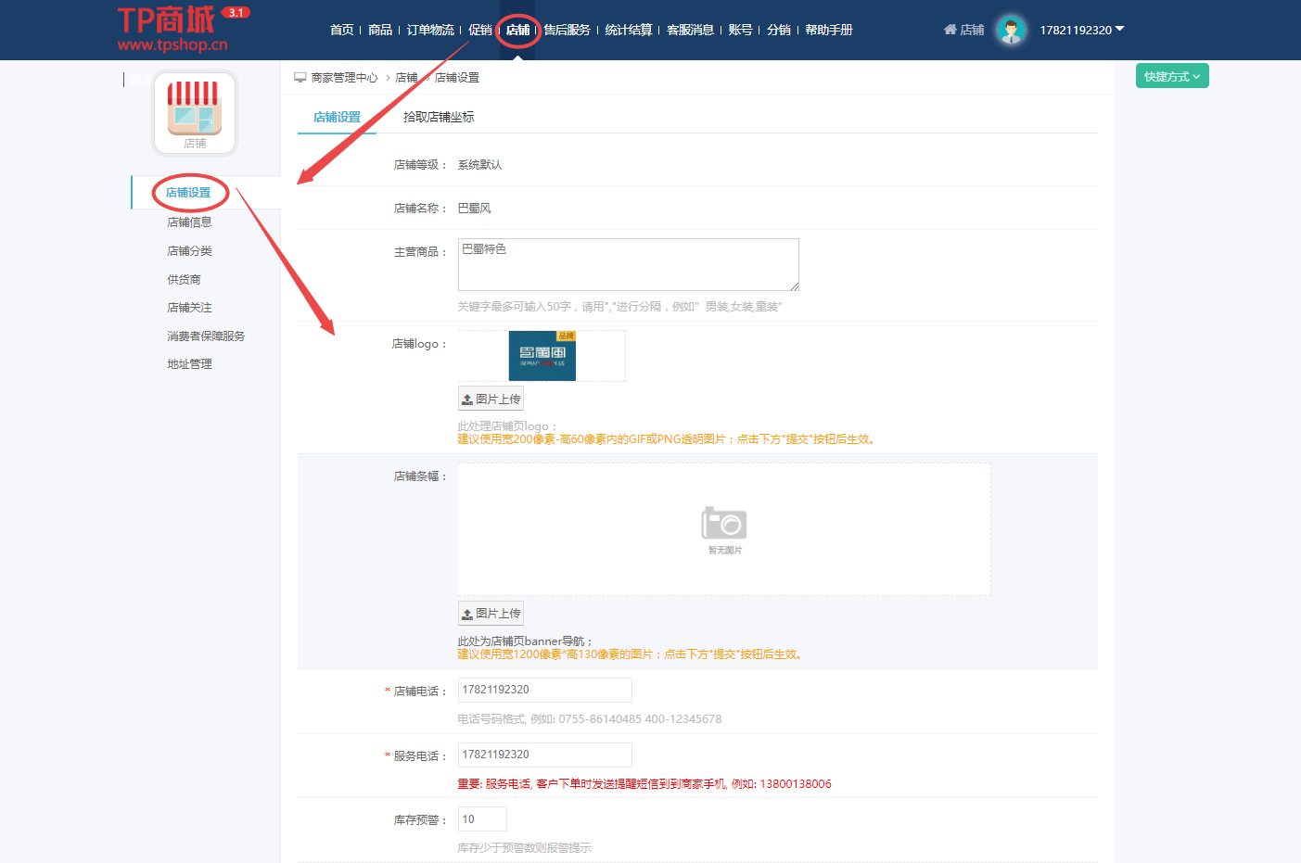The height and width of the screenshot is (863, 1301).
Task: Click the store icon above sidebar menu
Action: [194, 110]
